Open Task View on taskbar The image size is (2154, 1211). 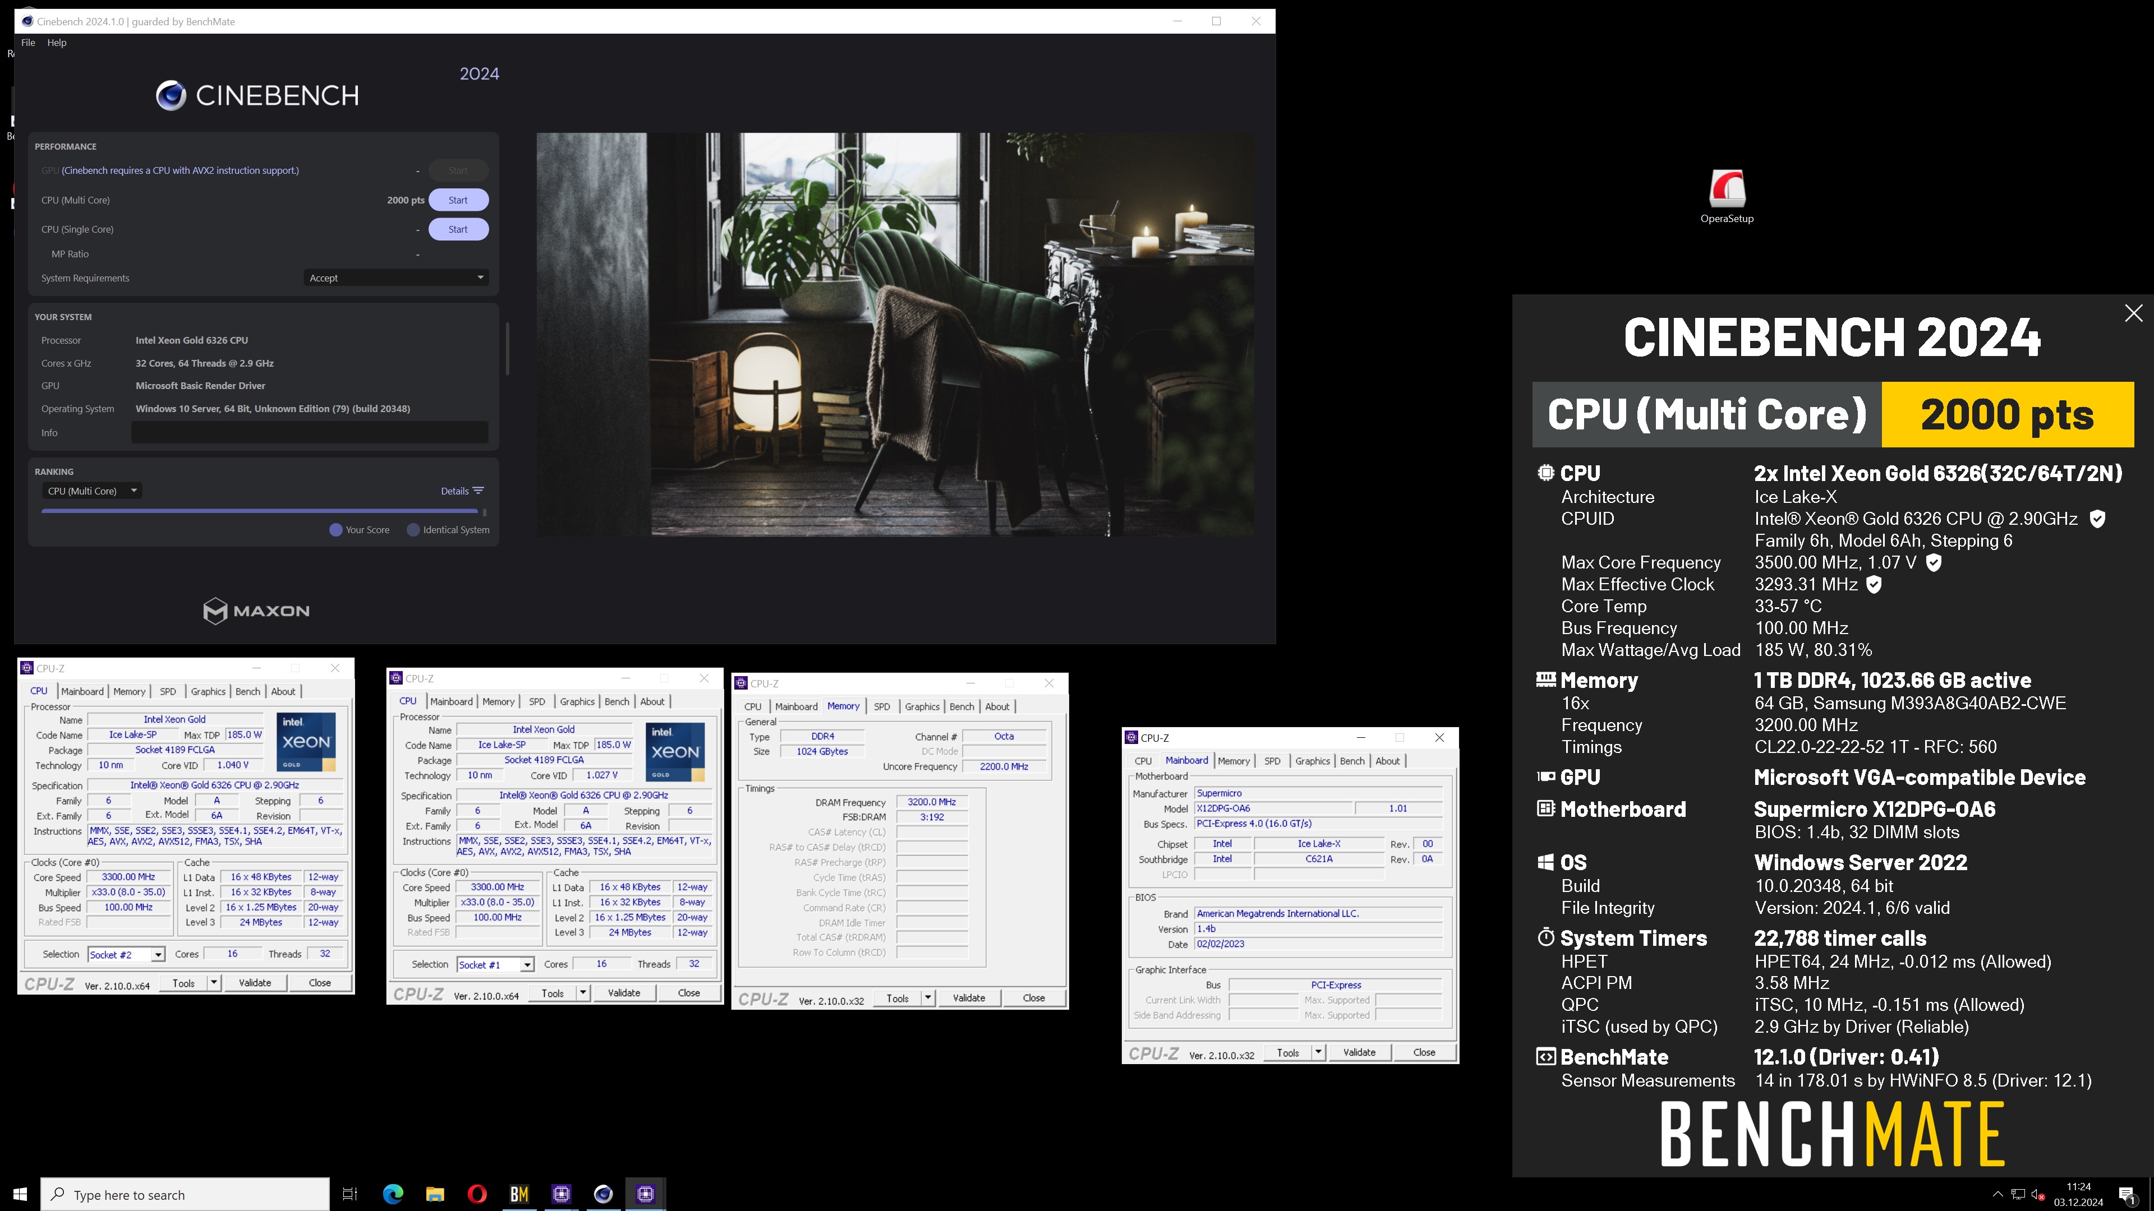[x=351, y=1194]
